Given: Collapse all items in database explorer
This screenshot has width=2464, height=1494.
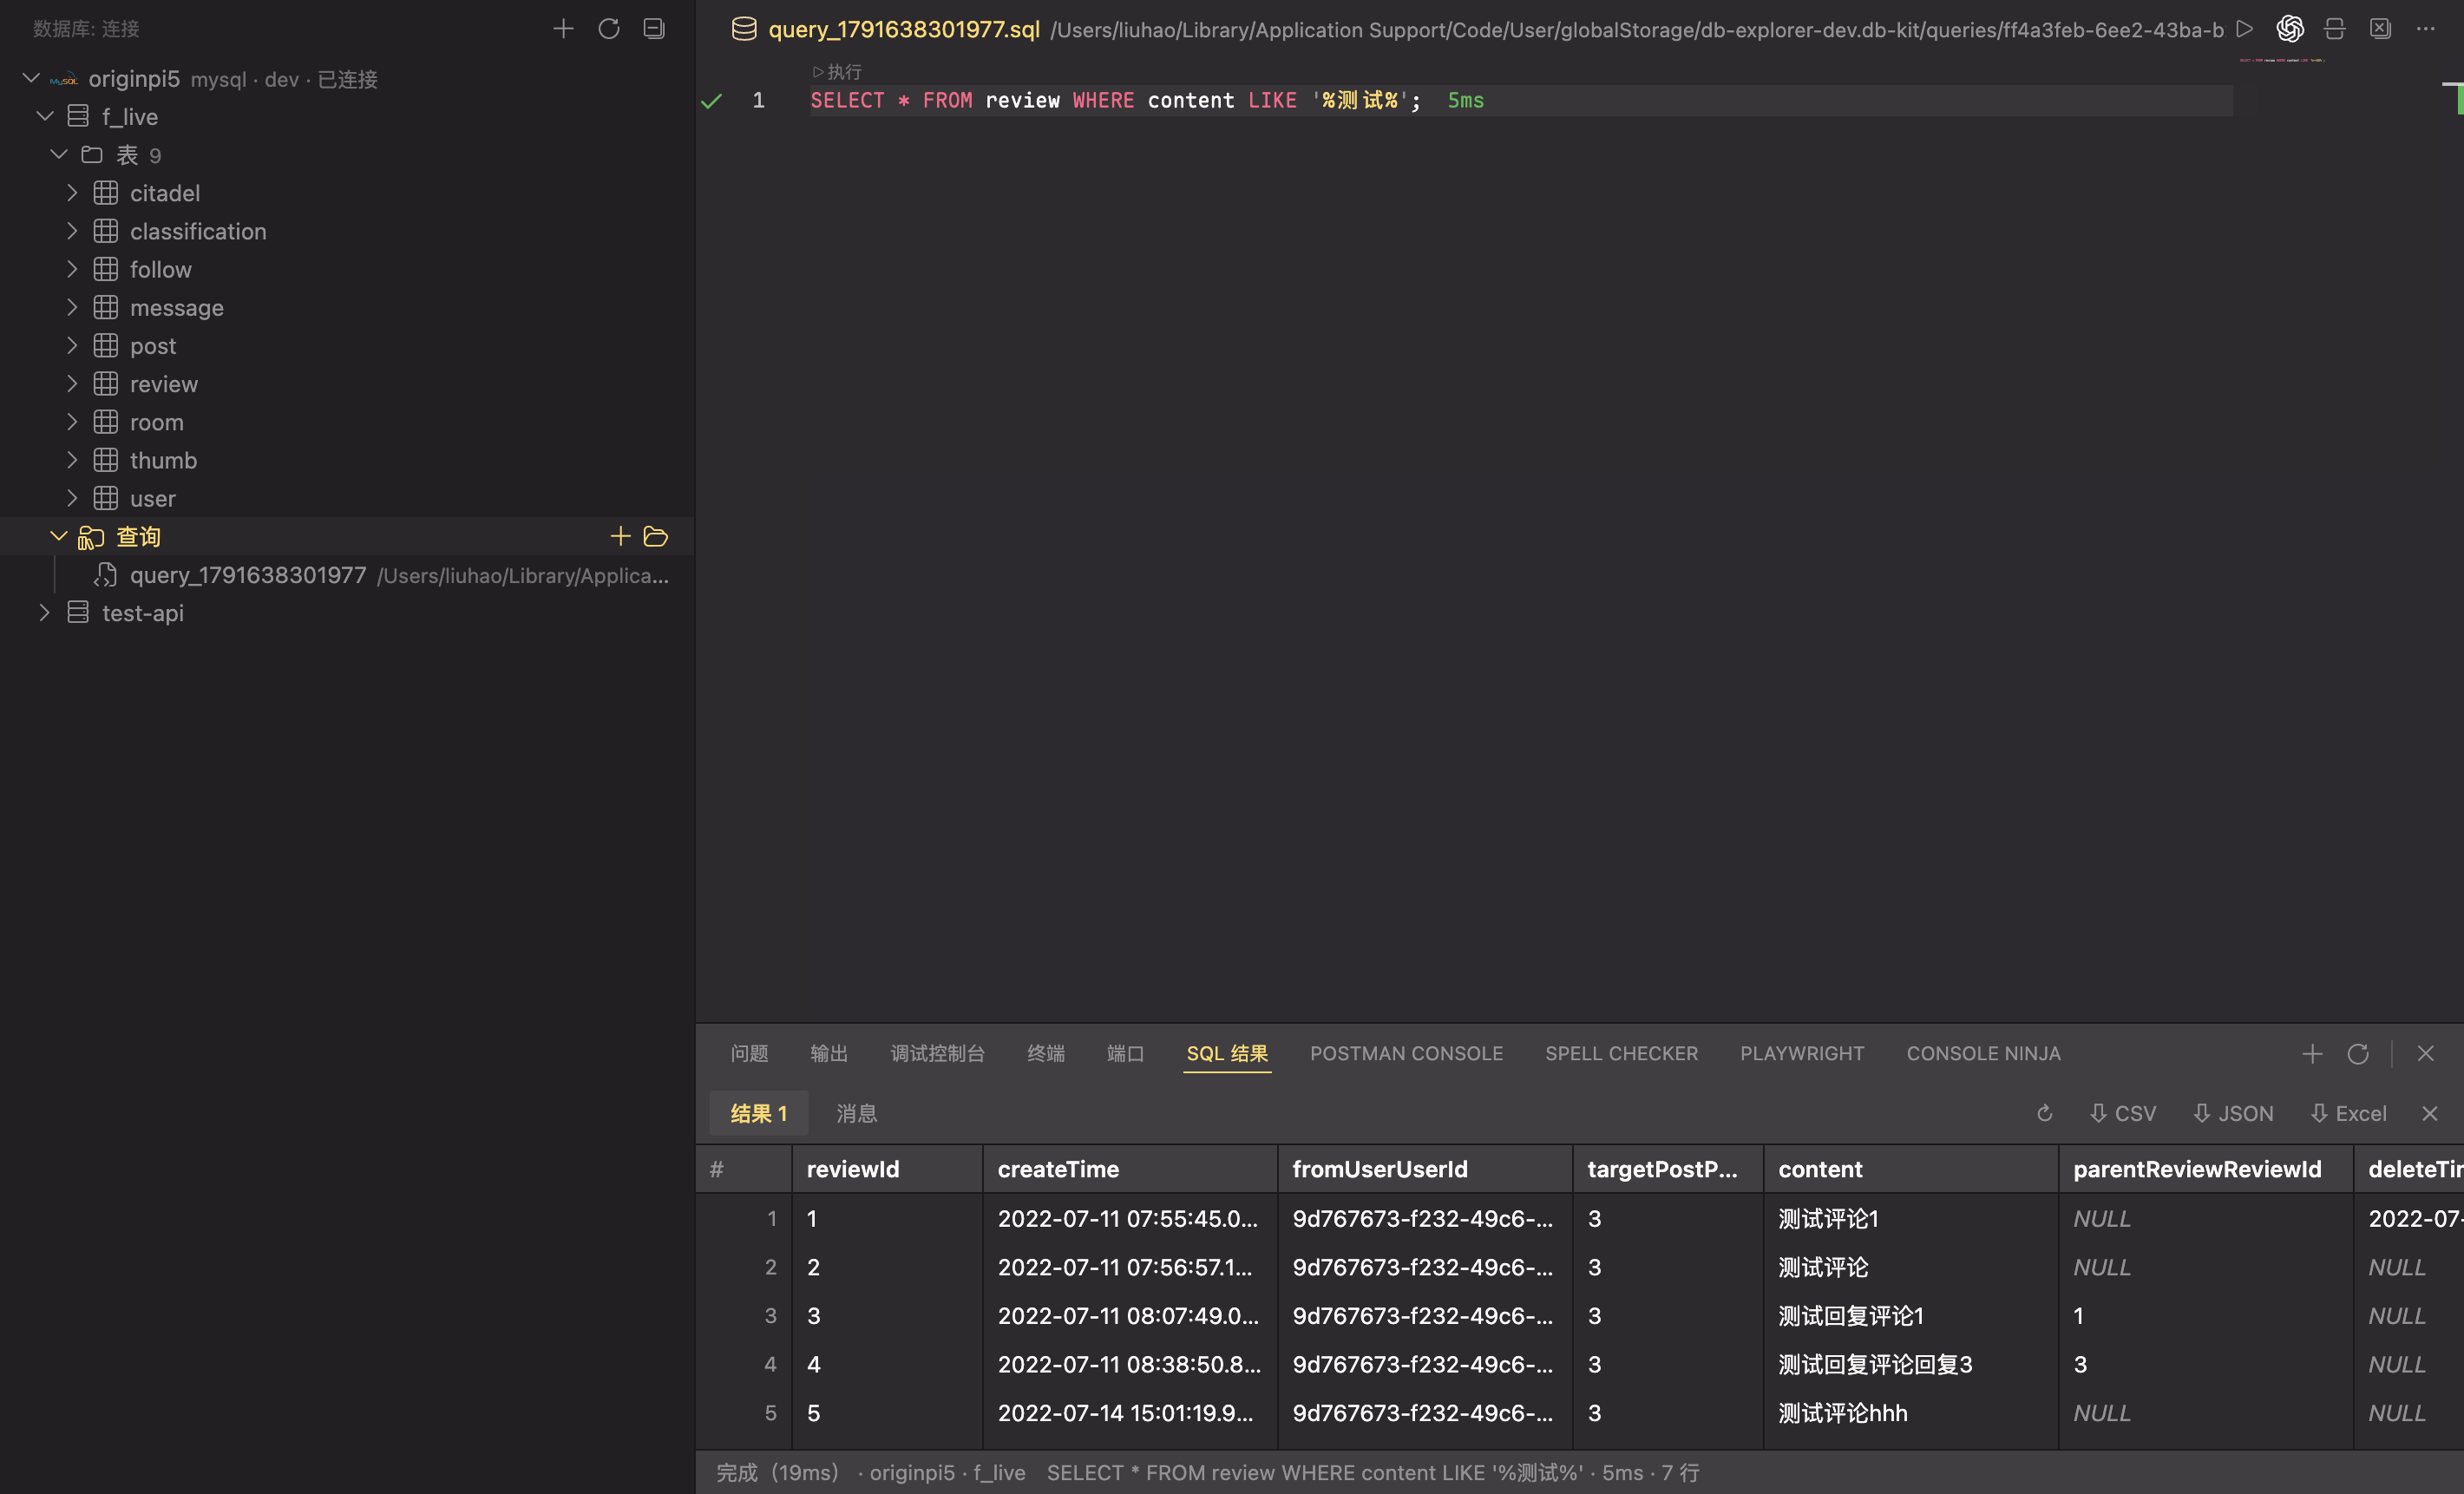Looking at the screenshot, I should point(654,29).
